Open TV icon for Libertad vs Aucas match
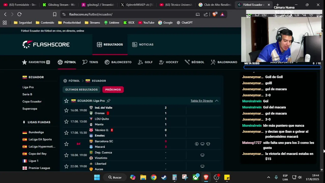 click(202, 166)
